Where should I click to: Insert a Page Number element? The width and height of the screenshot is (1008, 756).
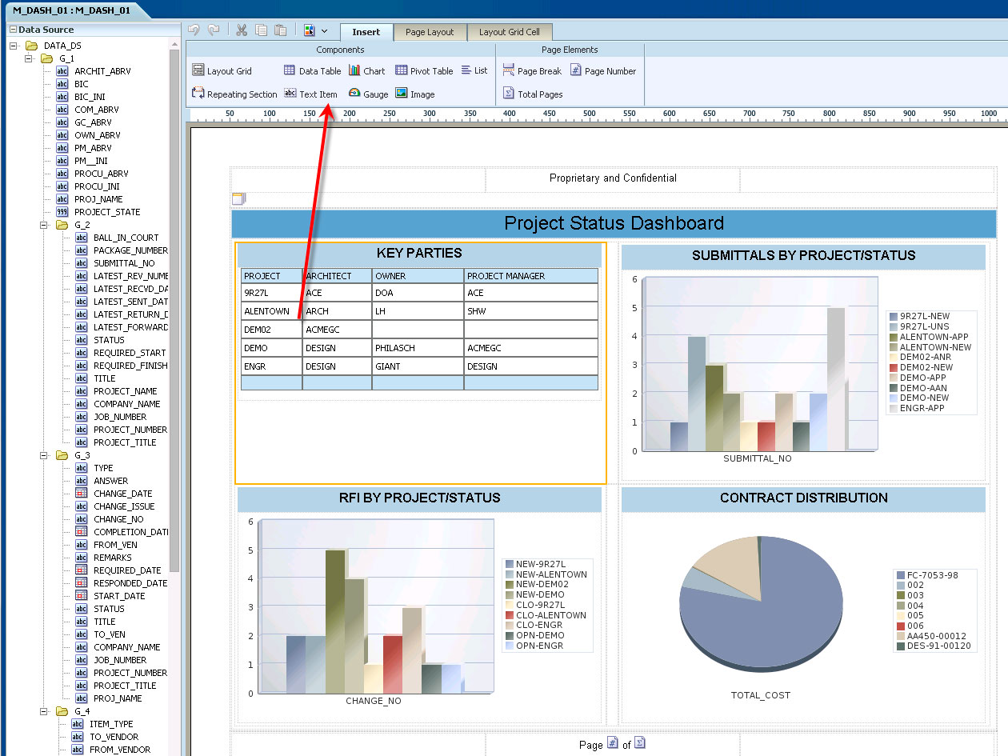click(x=603, y=70)
